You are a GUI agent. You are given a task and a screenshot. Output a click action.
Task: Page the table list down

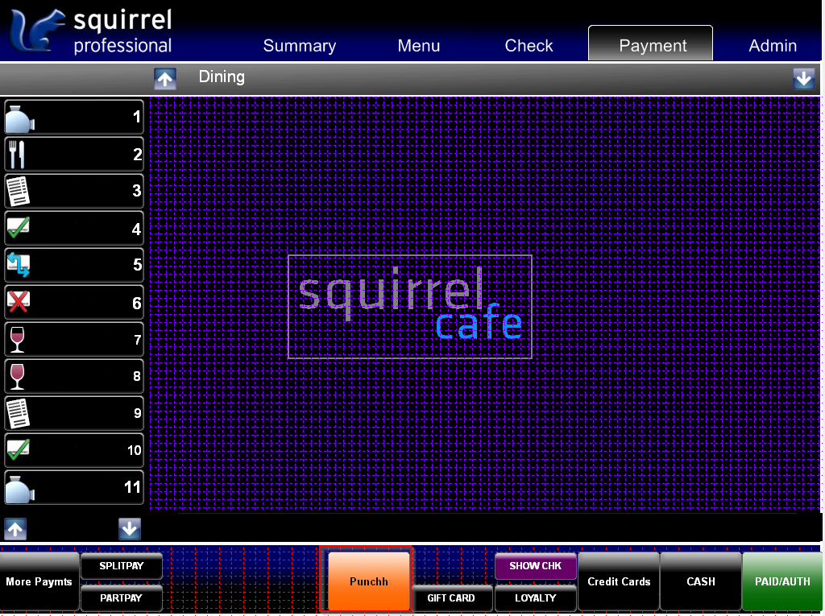click(130, 529)
